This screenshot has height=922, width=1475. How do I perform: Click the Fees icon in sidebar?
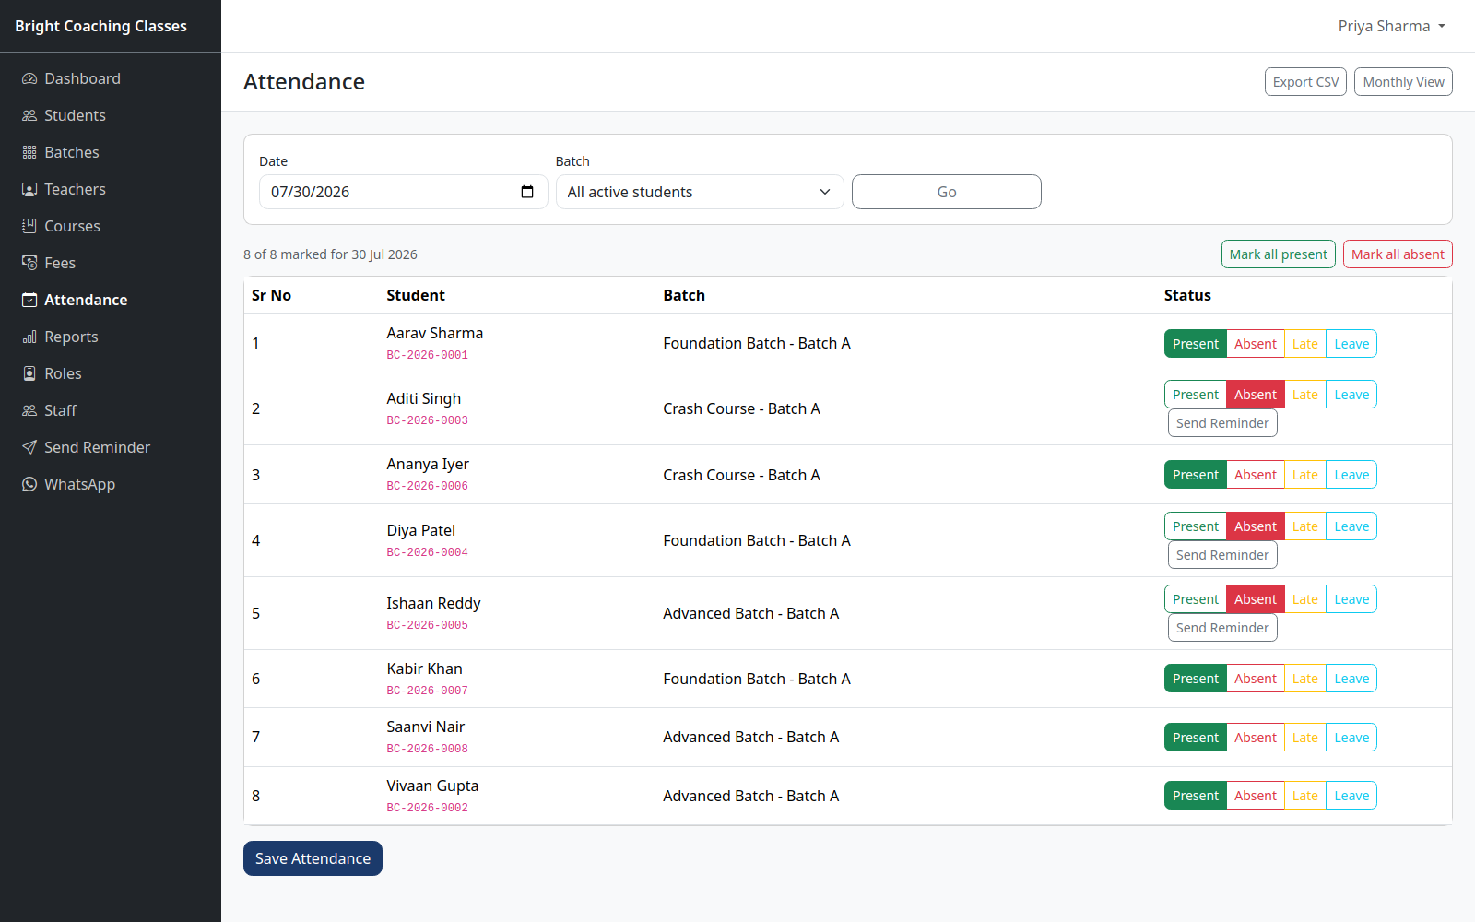[29, 263]
